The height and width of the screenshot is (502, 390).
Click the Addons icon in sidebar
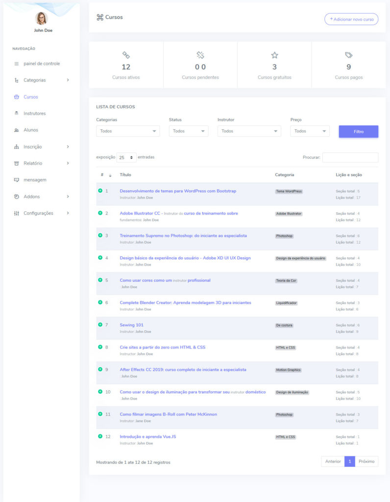tap(16, 197)
